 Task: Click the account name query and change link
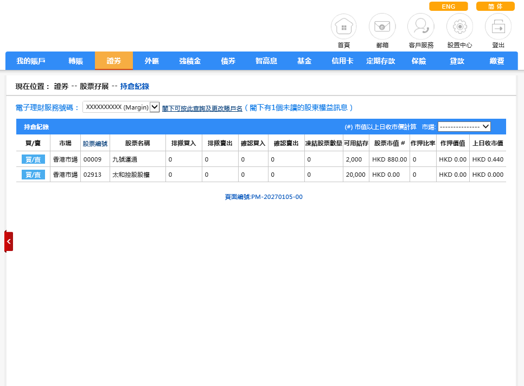point(202,108)
